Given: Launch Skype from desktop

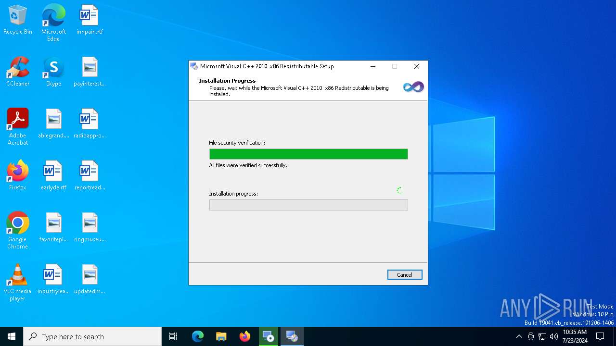Looking at the screenshot, I should pyautogui.click(x=53, y=72).
